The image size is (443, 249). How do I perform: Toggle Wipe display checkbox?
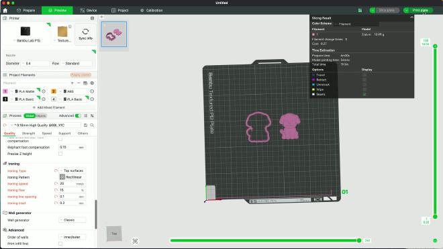(x=364, y=89)
